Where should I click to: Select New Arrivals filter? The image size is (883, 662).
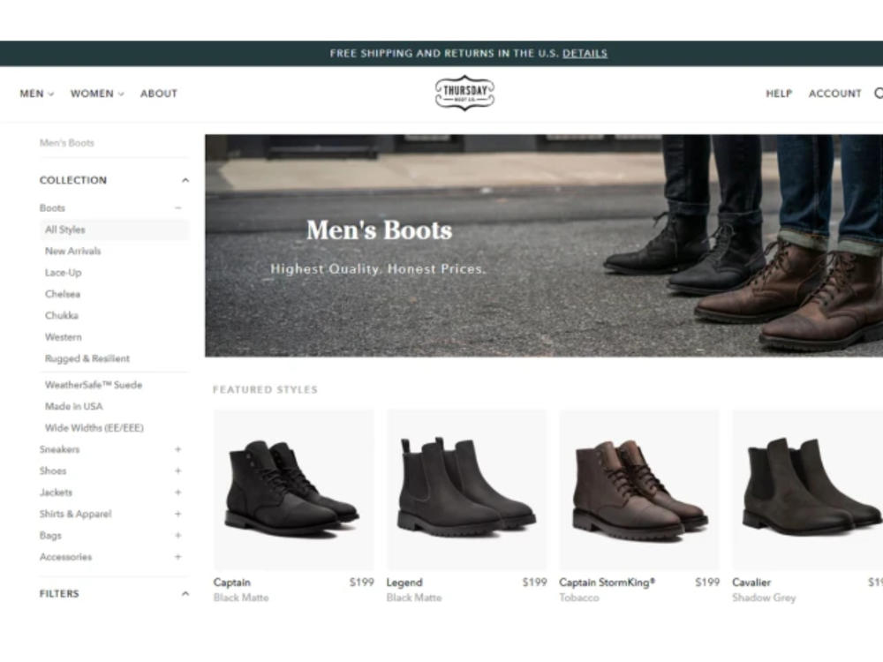pos(73,251)
